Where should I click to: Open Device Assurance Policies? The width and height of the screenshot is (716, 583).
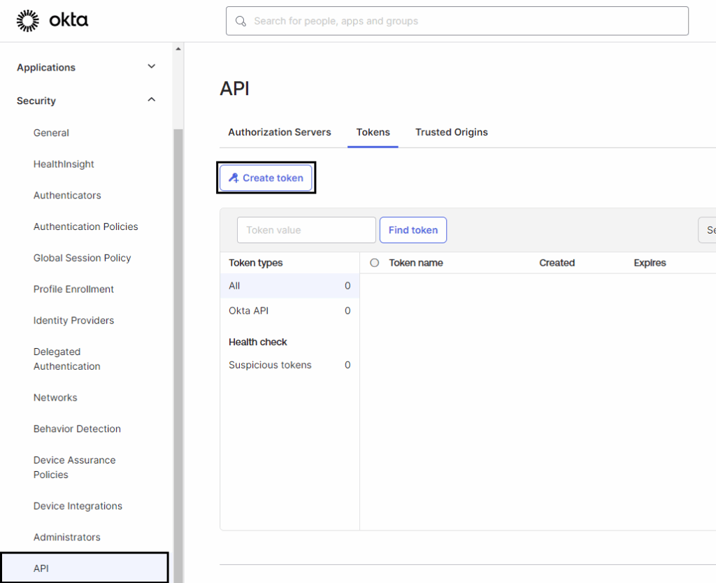coord(74,468)
